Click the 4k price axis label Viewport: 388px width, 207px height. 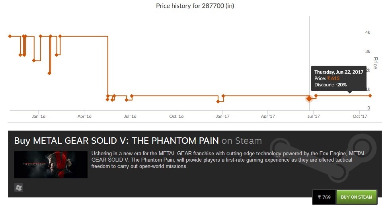(368, 32)
